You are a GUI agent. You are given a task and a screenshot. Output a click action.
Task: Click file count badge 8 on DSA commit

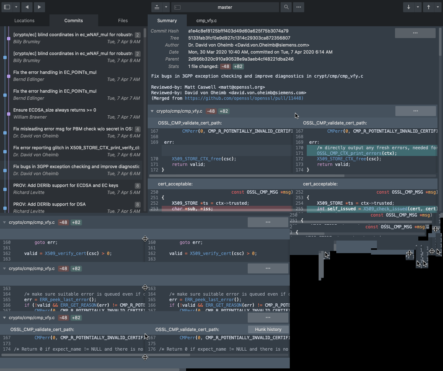tap(137, 205)
